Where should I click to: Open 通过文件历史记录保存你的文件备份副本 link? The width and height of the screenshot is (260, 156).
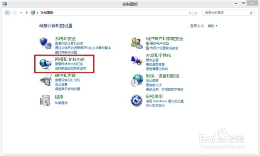tap(83, 48)
